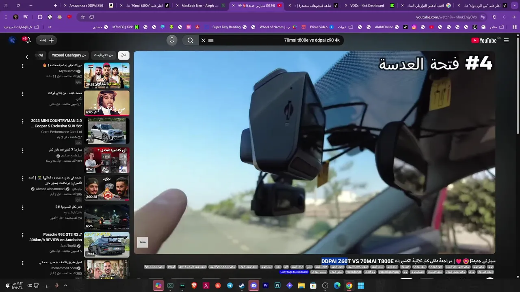The height and width of the screenshot is (292, 520).
Task: Click the 'yazeed qashqary' tag chip
Action: click(x=389, y=272)
